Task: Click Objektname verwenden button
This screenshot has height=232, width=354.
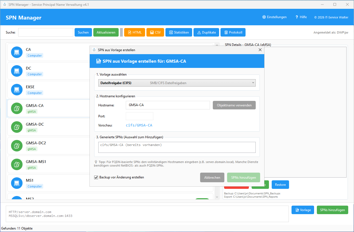Action: pyautogui.click(x=234, y=105)
